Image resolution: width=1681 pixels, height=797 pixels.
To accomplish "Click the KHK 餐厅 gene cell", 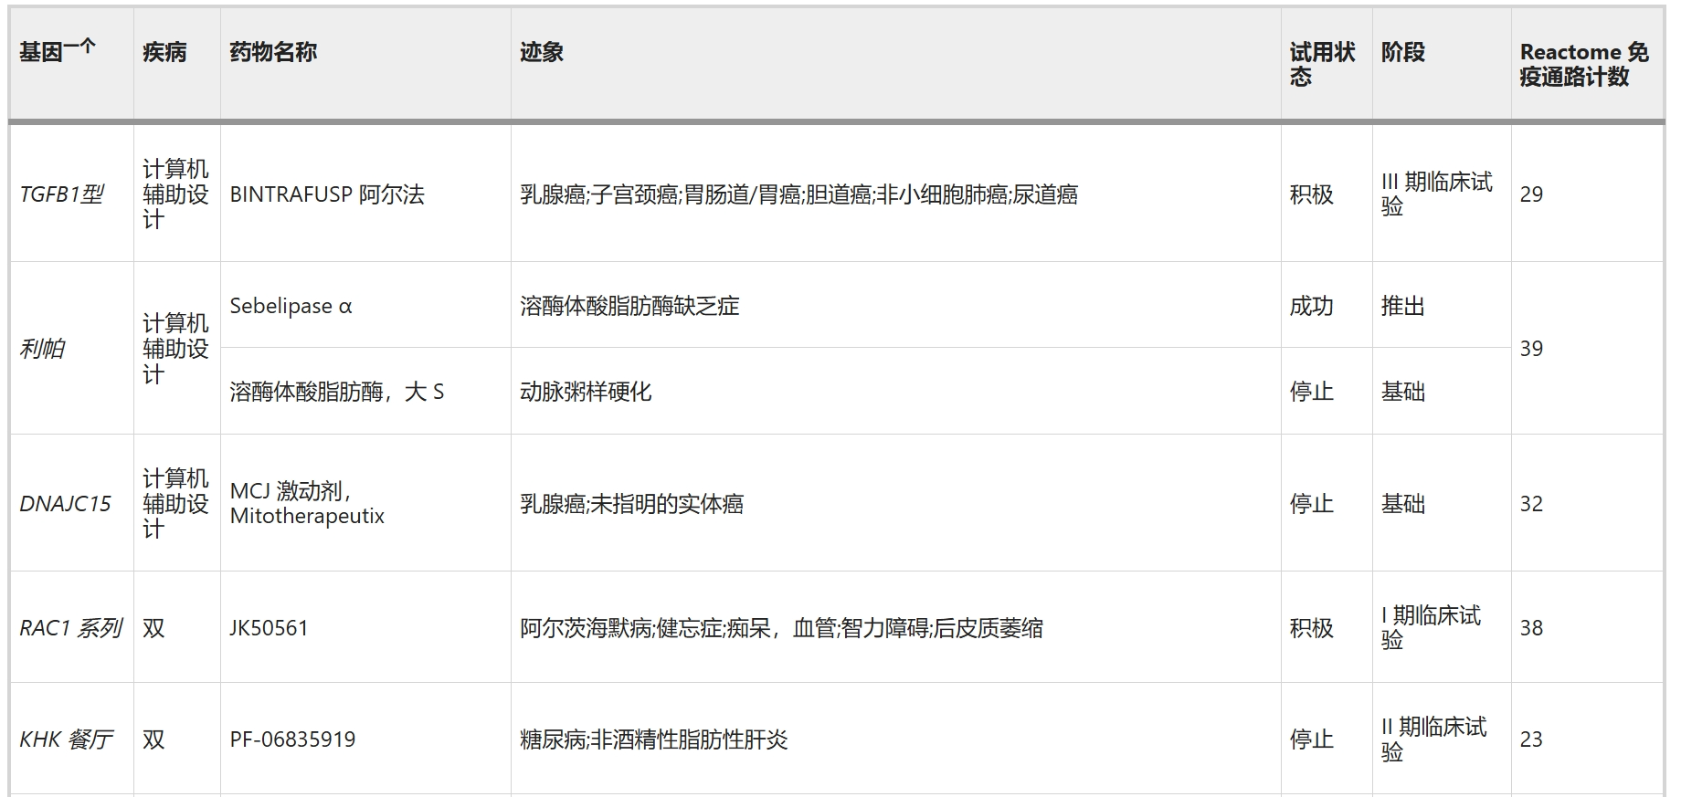I will tap(66, 739).
